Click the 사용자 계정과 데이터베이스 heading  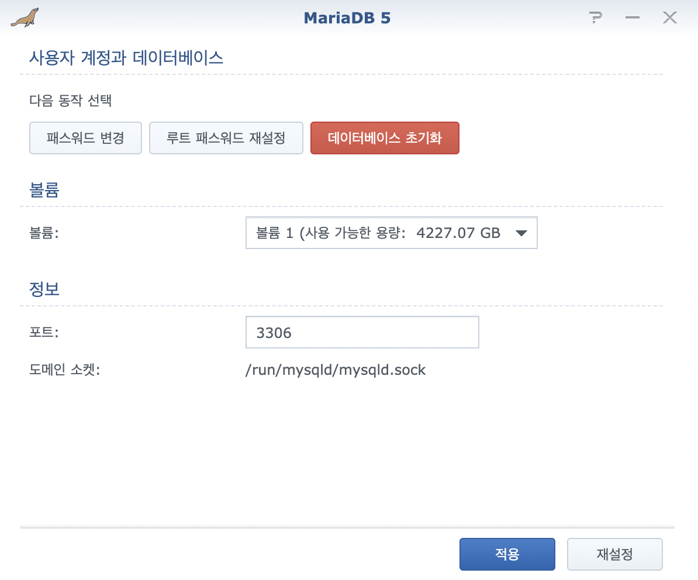tap(126, 58)
